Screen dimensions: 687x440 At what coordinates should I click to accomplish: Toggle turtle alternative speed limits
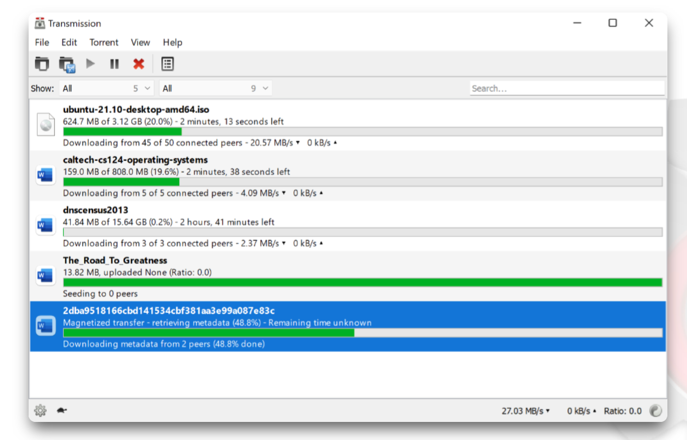point(62,410)
